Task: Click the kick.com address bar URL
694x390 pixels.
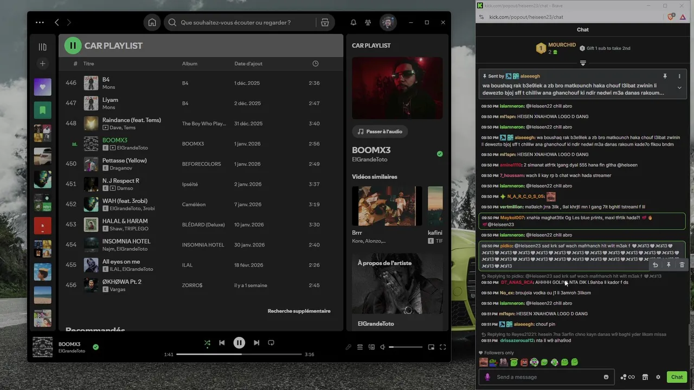Action: click(526, 17)
